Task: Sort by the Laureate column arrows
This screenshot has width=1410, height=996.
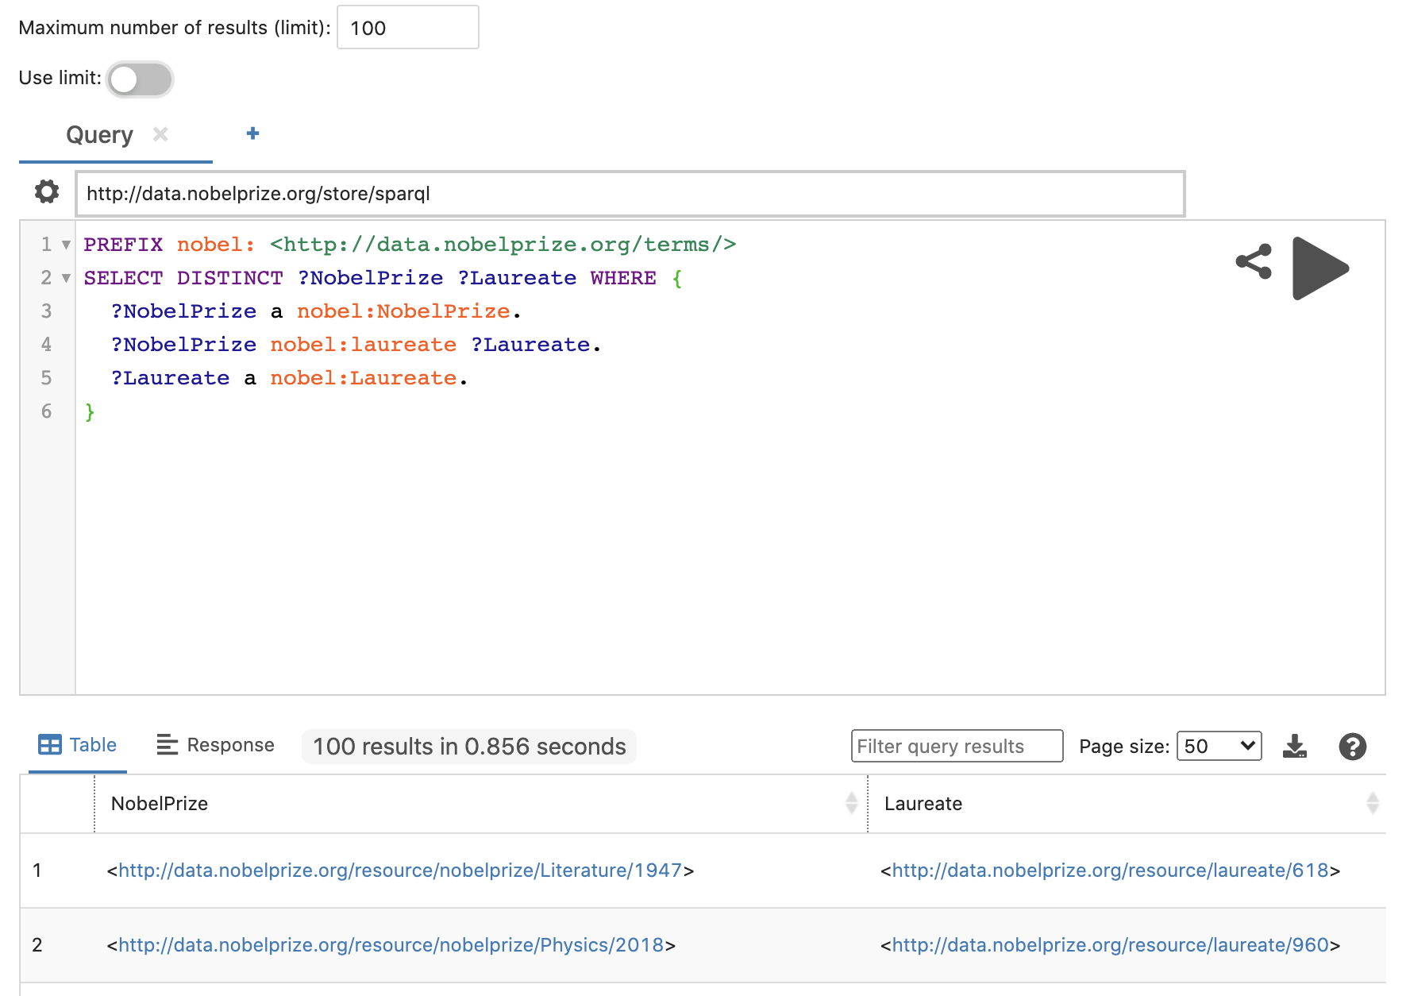Action: click(x=1373, y=803)
